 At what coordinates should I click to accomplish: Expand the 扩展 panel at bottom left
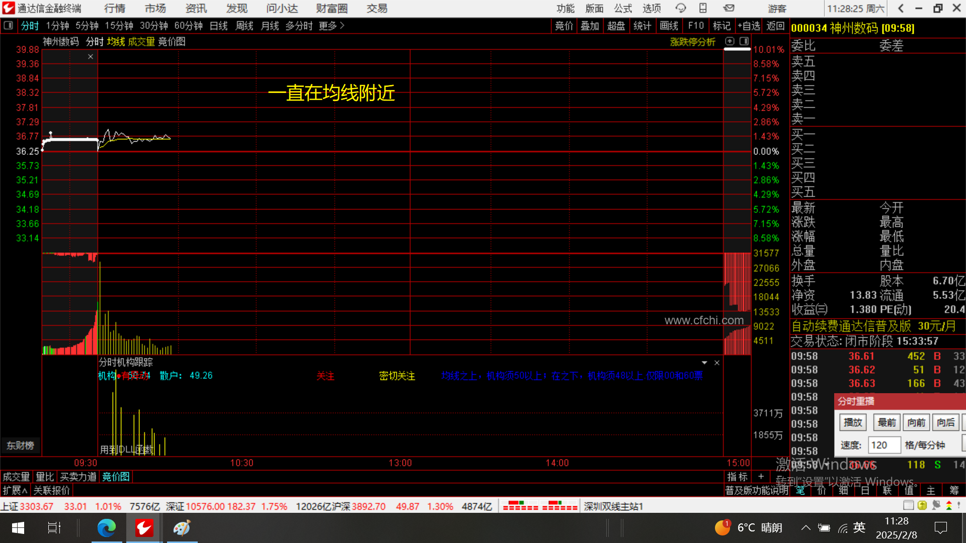tap(15, 490)
